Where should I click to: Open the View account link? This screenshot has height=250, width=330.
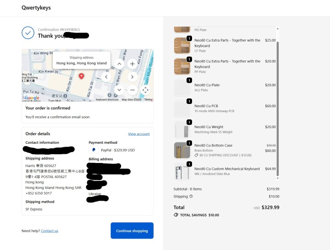[139, 134]
